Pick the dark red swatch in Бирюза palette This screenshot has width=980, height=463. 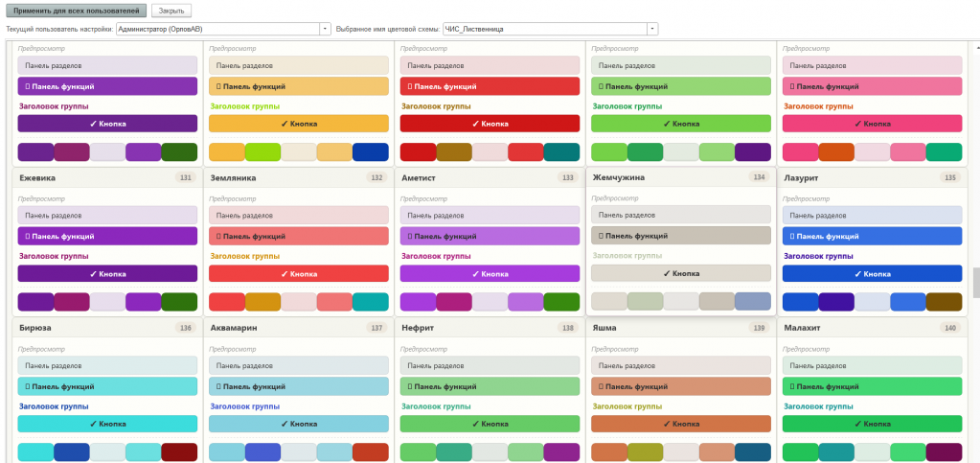coord(179,451)
